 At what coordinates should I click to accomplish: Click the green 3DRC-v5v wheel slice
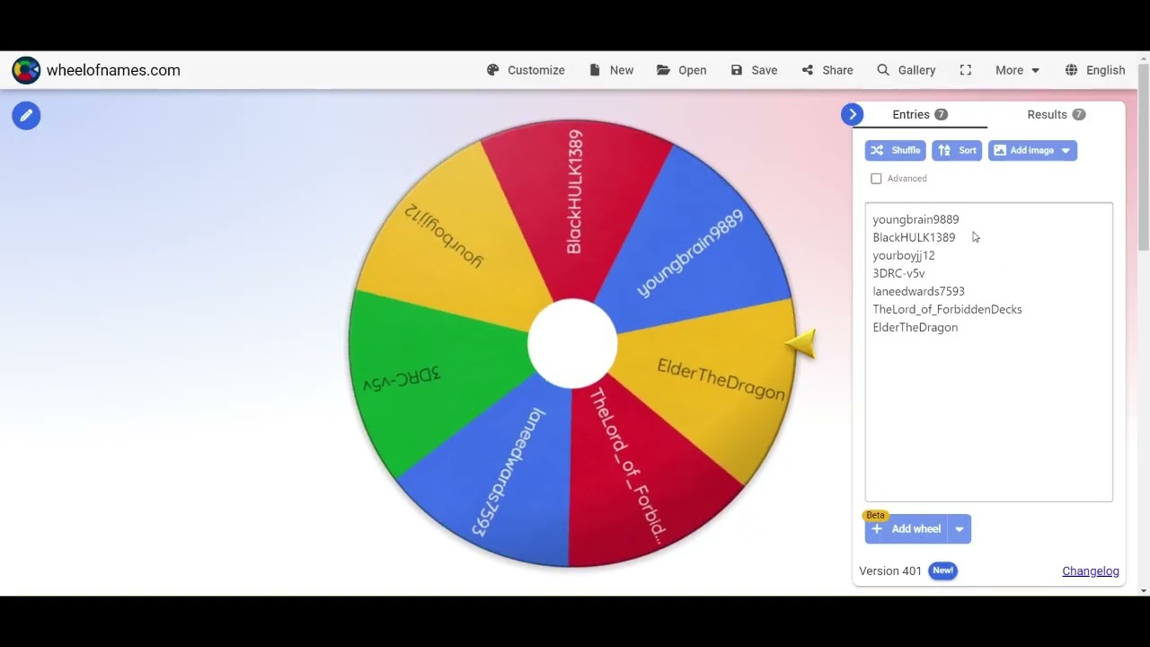point(422,377)
